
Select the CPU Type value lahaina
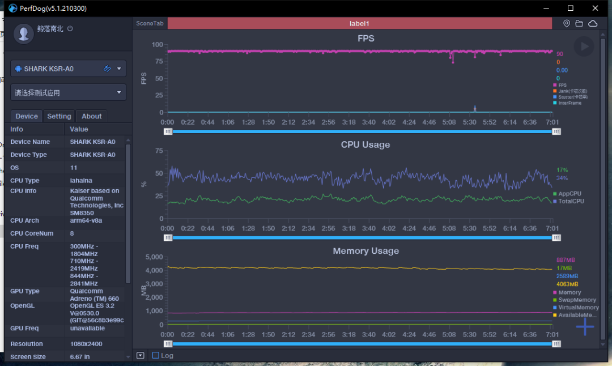pos(81,181)
